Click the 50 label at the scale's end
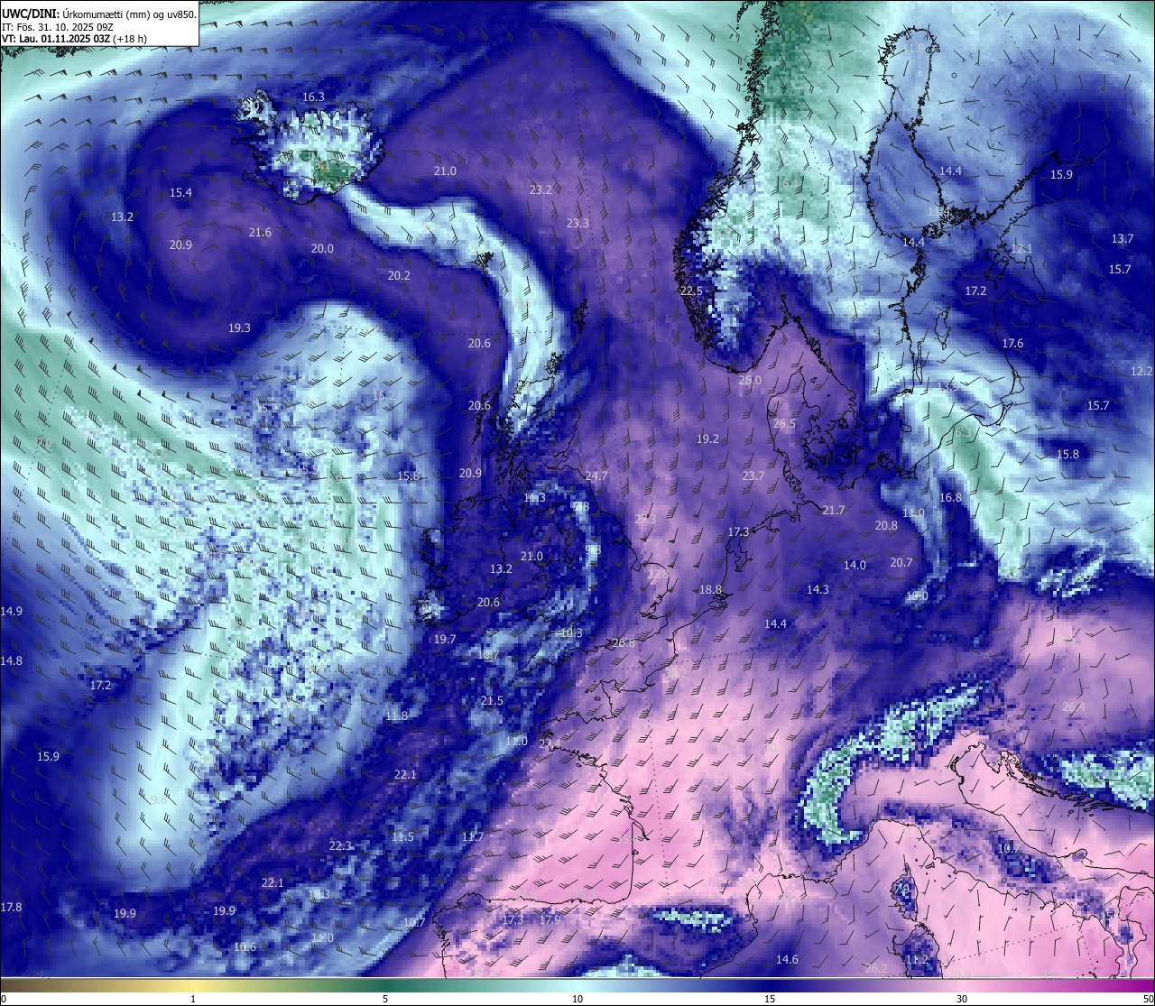 [1148, 999]
